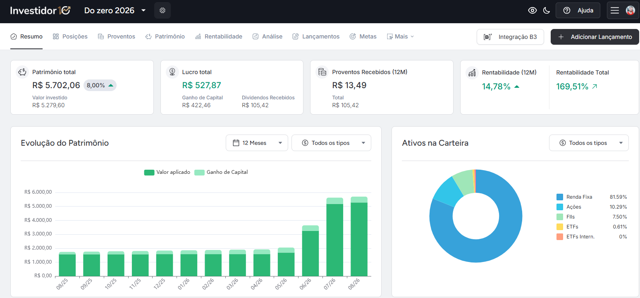Click Adicionar Lançamento button

click(x=595, y=37)
